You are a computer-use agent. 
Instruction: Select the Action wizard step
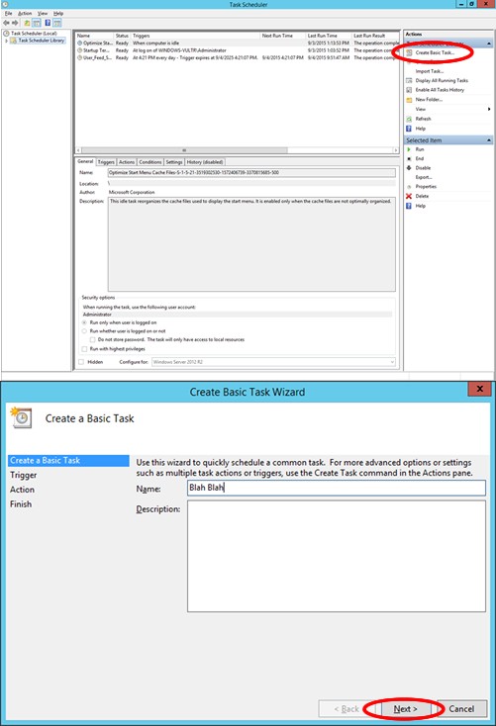click(x=22, y=490)
